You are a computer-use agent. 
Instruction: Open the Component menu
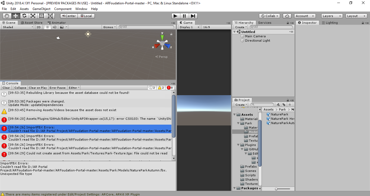tap(63, 9)
